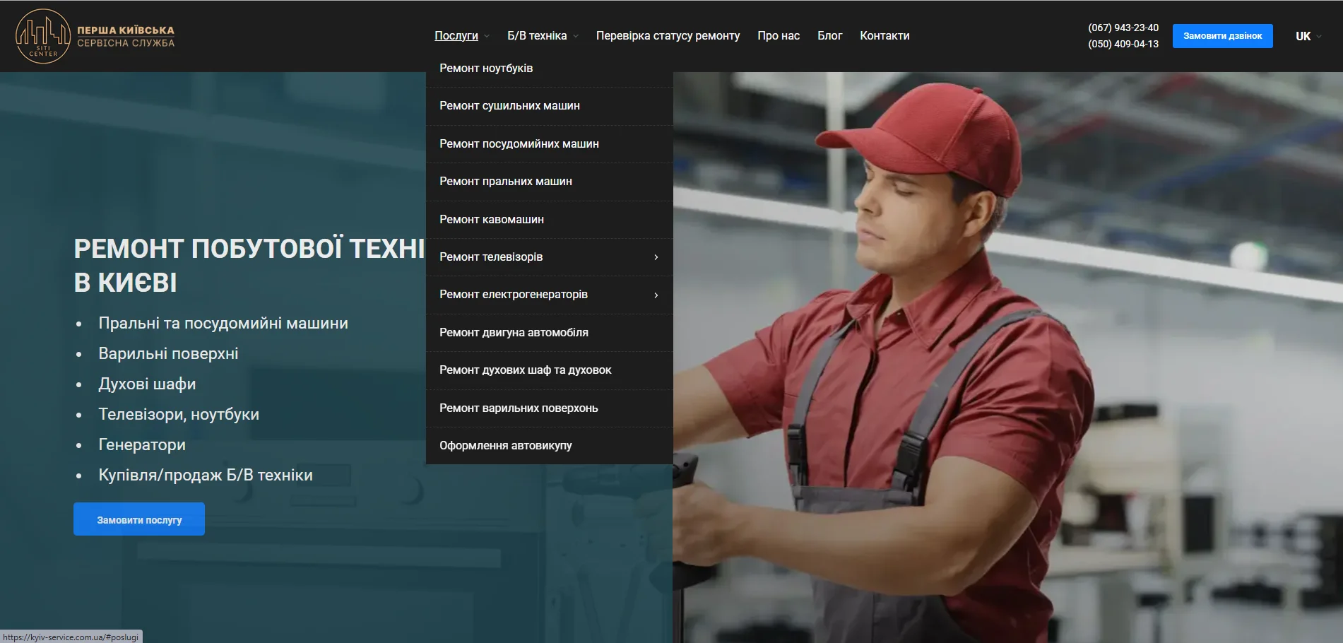Choose Ремонт сушильних машин menu item
The width and height of the screenshot is (1343, 643).
[509, 106]
